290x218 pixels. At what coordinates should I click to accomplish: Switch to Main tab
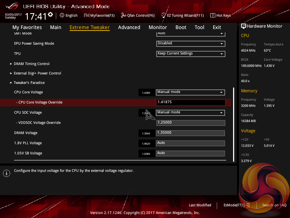tap(55, 27)
